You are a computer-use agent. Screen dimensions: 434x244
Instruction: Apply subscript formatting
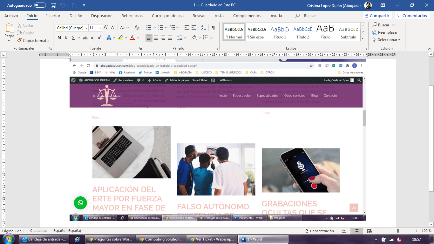pos(92,38)
